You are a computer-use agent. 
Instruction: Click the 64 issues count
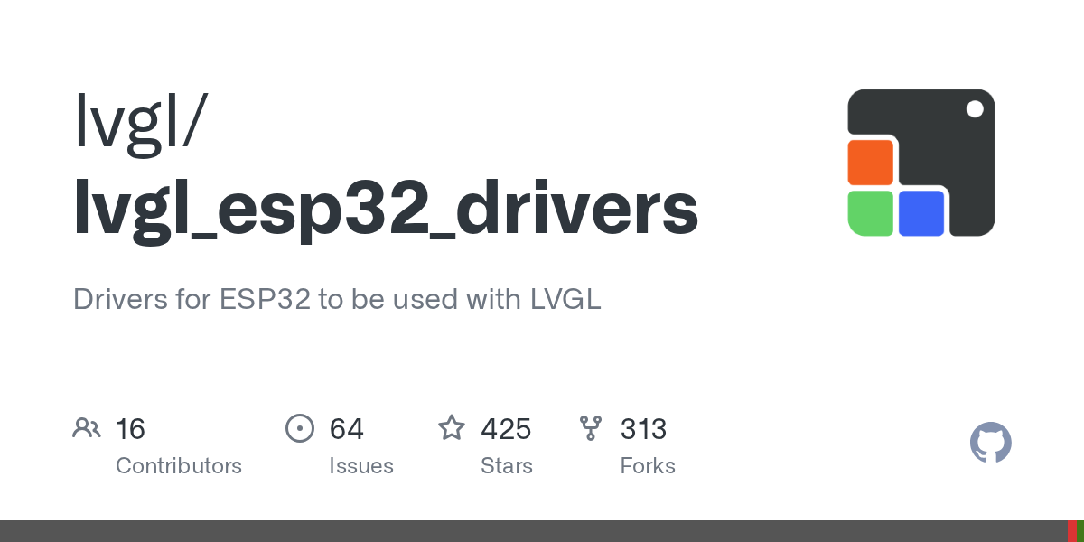pyautogui.click(x=347, y=429)
